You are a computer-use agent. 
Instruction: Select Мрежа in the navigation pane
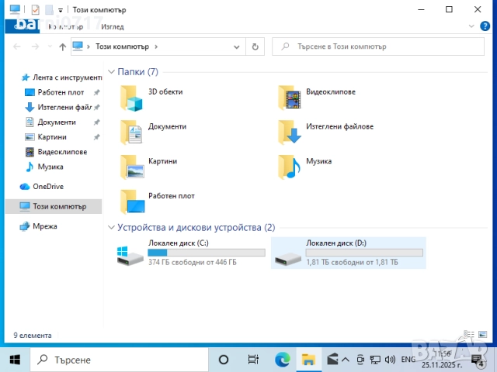(x=44, y=226)
